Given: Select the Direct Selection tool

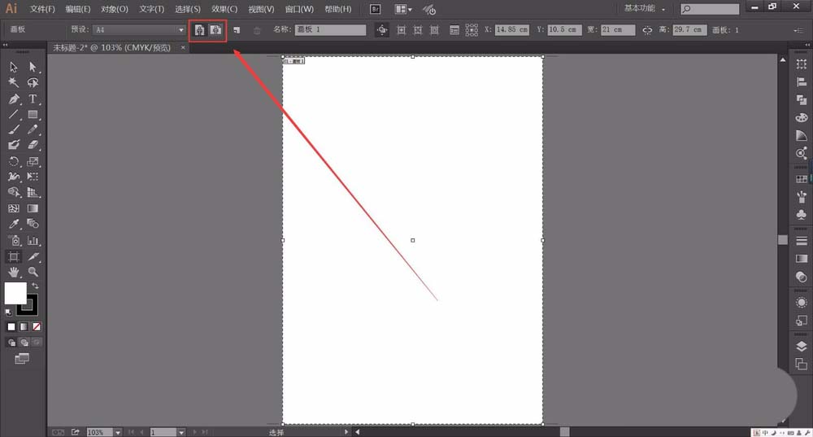Looking at the screenshot, I should point(33,67).
